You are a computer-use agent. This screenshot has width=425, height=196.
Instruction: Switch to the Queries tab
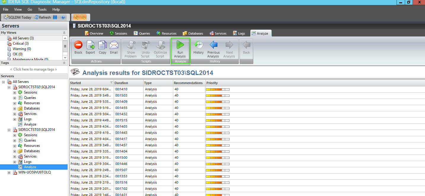(x=142, y=33)
